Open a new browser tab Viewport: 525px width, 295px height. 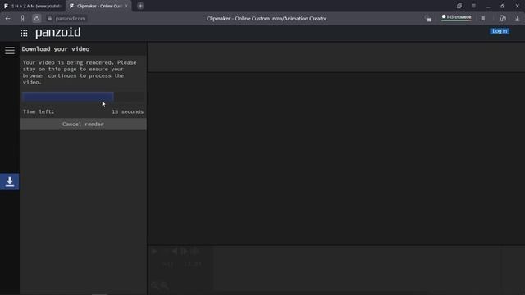click(x=140, y=6)
